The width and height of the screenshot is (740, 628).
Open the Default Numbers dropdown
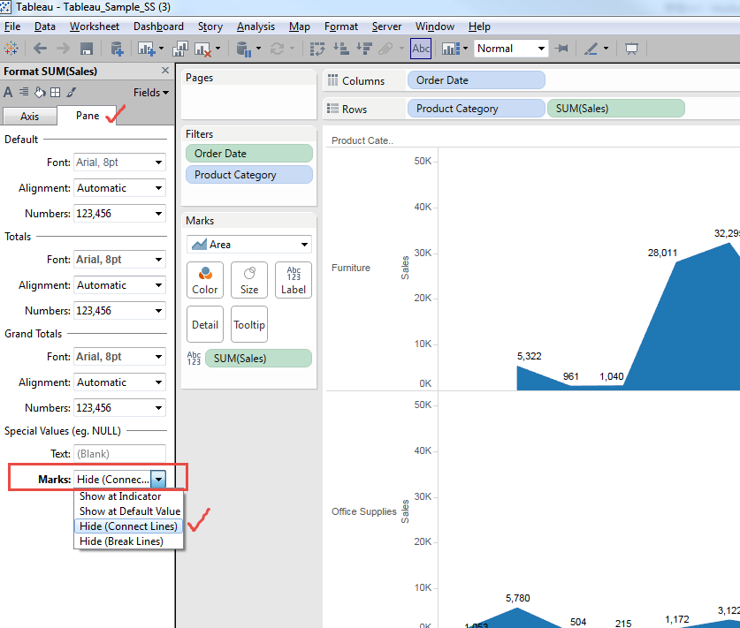(x=120, y=213)
